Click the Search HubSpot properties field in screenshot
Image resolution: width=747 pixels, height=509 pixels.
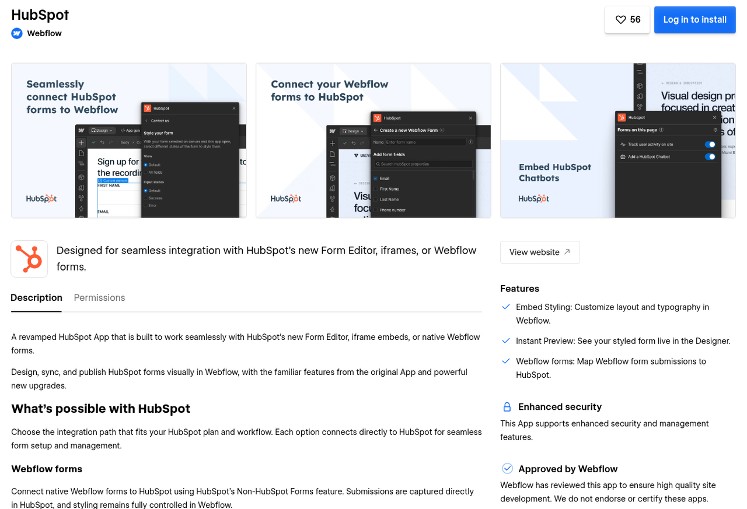(423, 164)
